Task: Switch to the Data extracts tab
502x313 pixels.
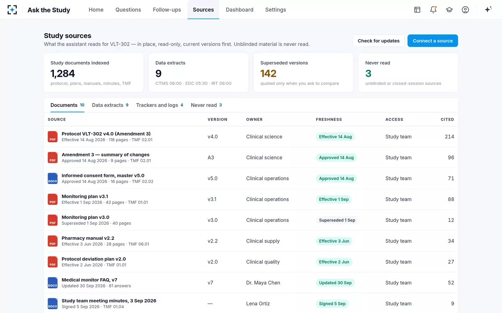Action: tap(110, 105)
